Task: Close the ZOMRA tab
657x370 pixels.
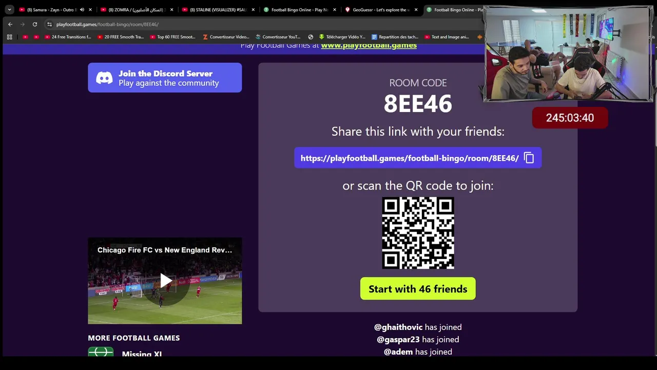Action: (x=171, y=10)
